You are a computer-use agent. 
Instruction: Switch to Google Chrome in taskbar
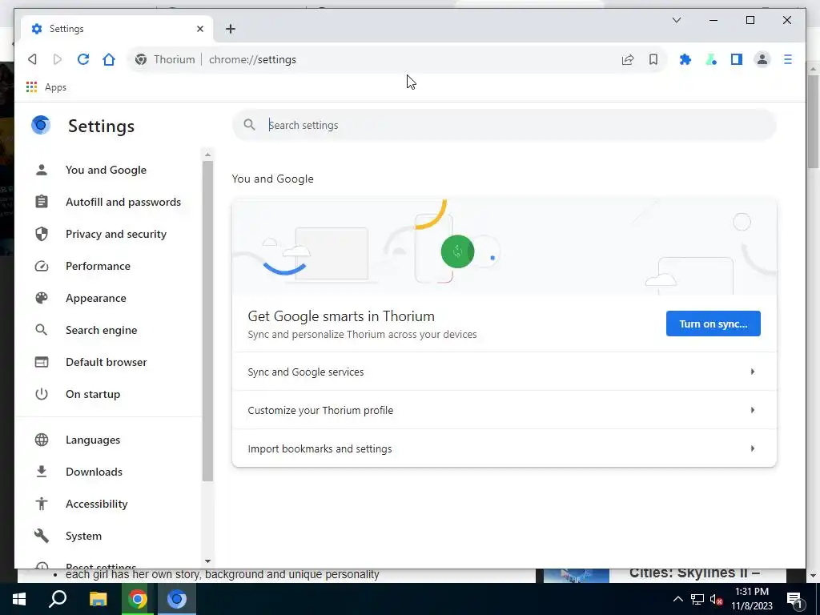pos(138,599)
